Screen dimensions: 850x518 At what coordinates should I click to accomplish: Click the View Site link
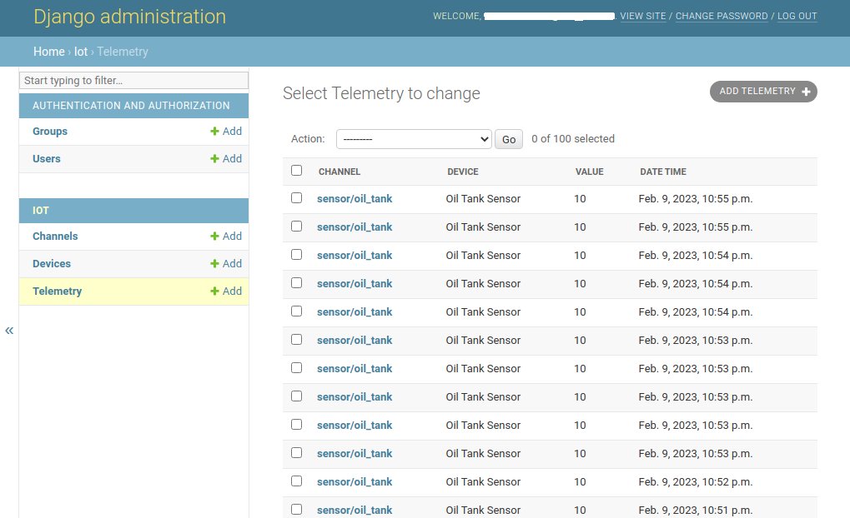[x=643, y=16]
